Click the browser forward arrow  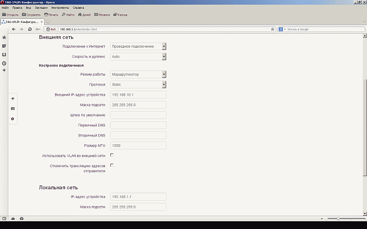click(x=22, y=29)
